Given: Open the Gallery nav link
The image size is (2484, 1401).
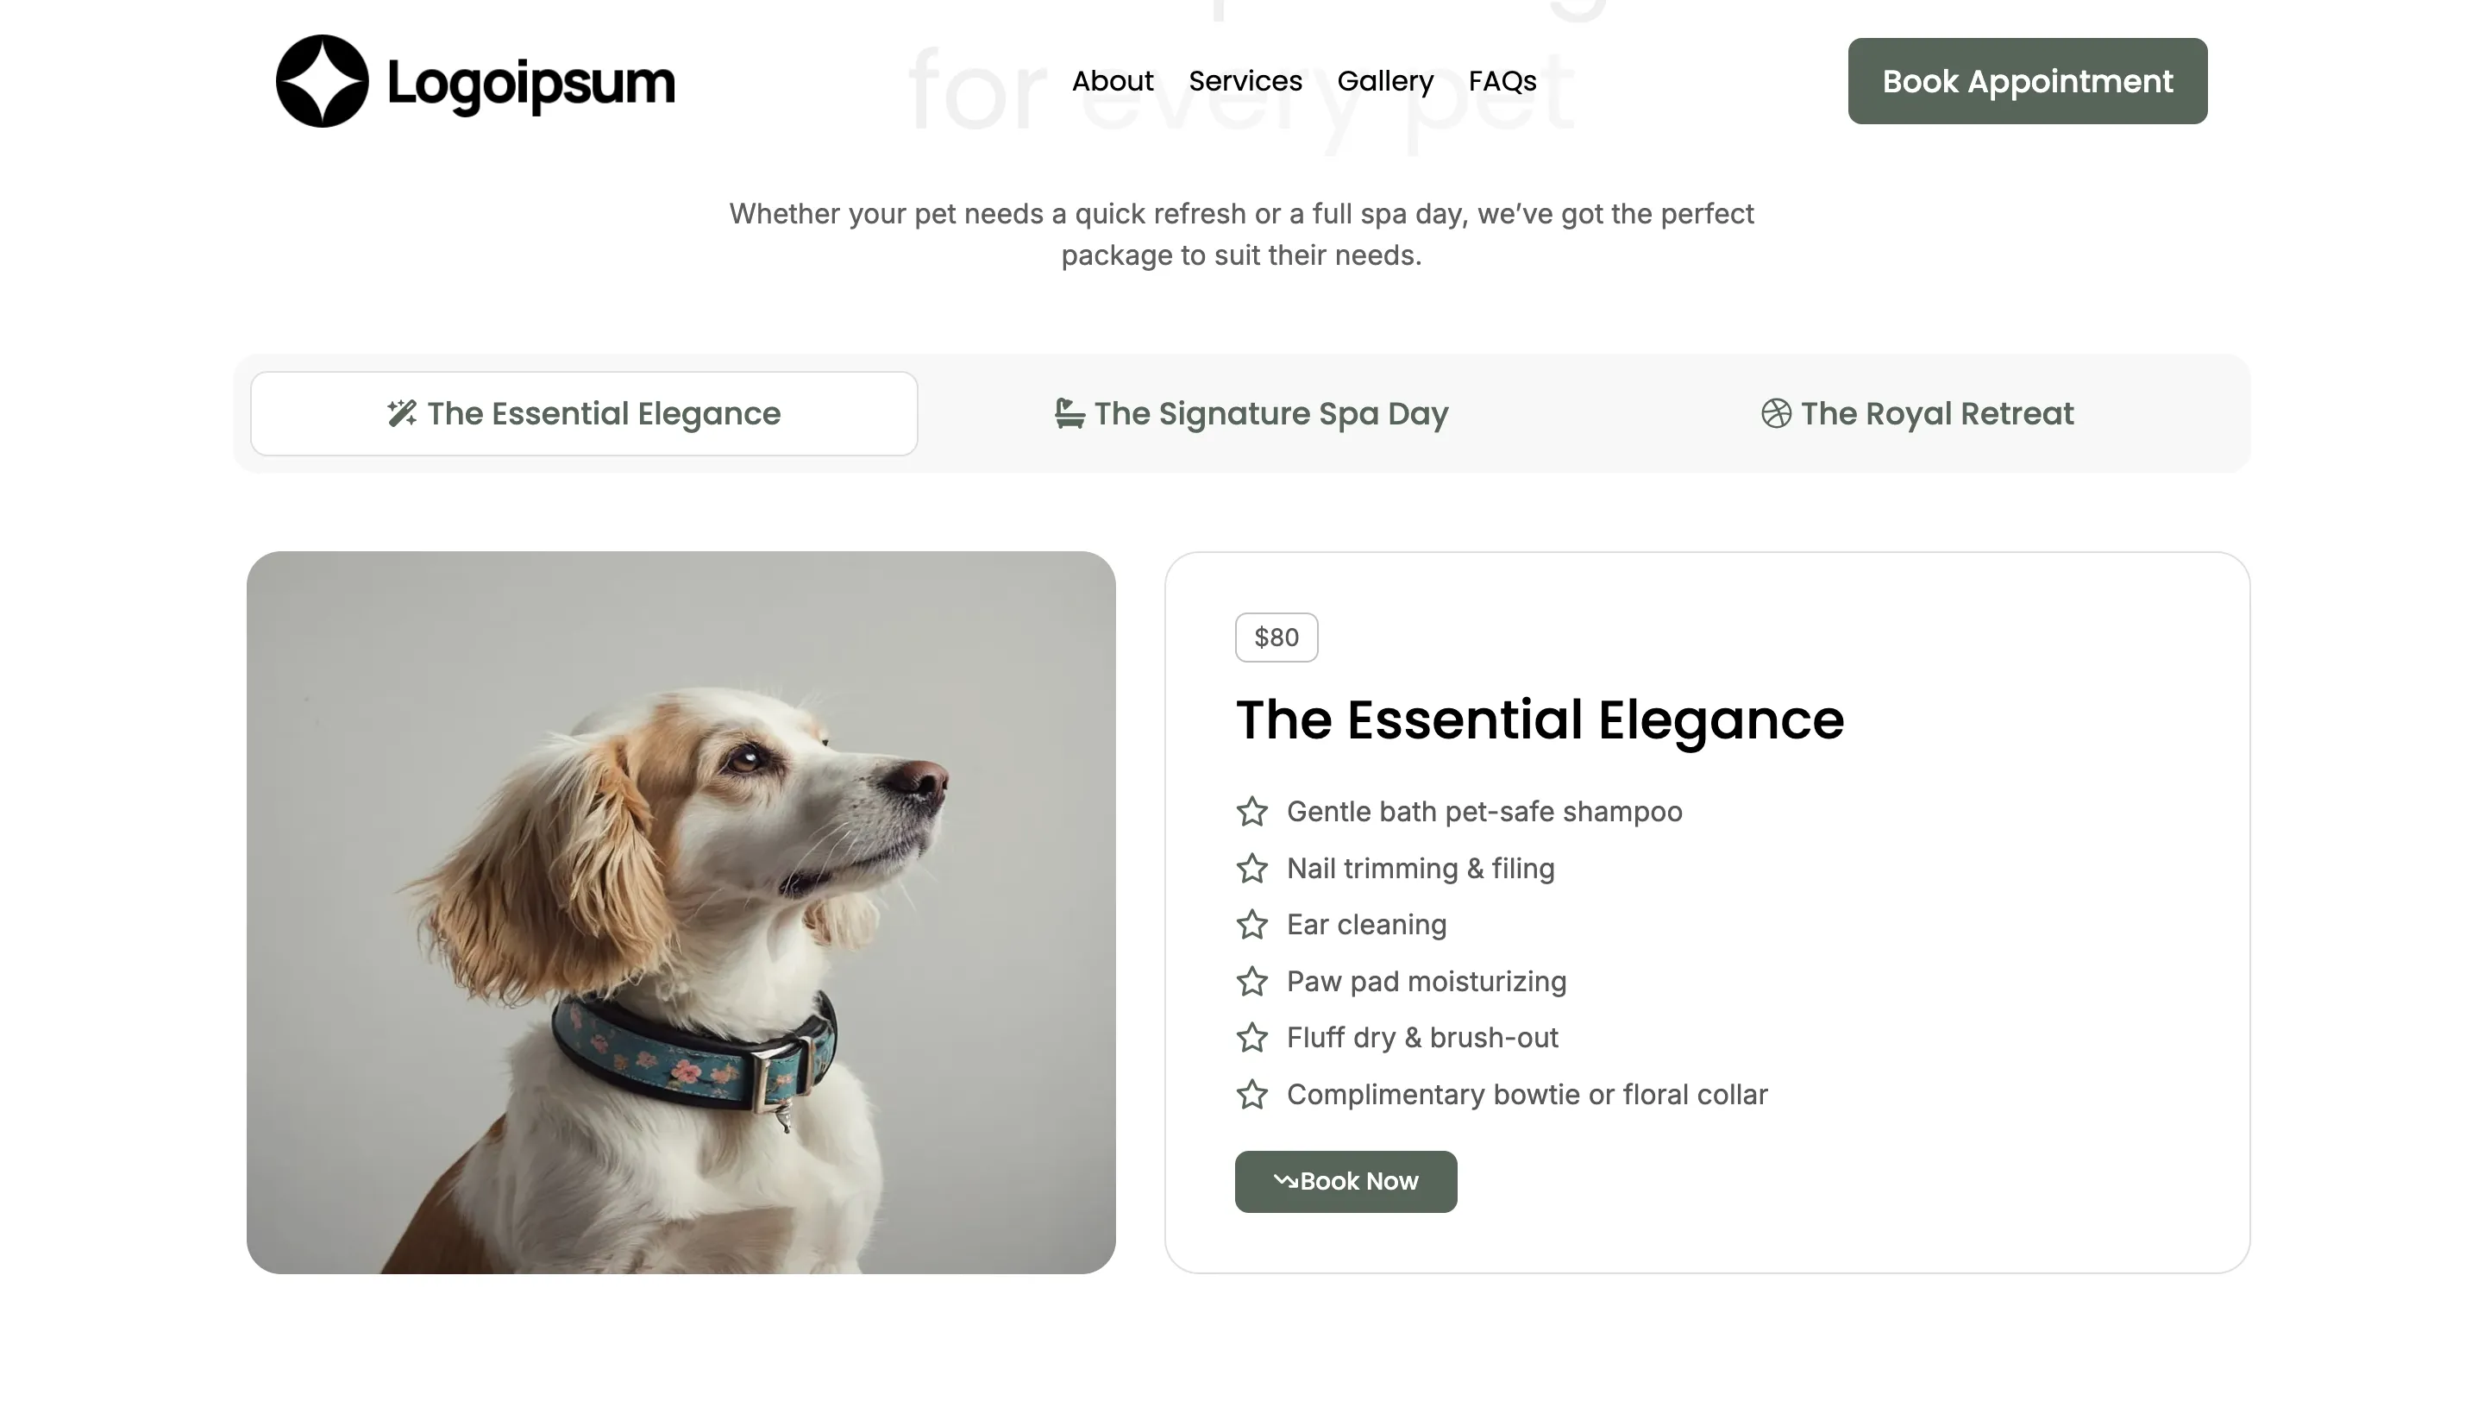Looking at the screenshot, I should [1384, 81].
